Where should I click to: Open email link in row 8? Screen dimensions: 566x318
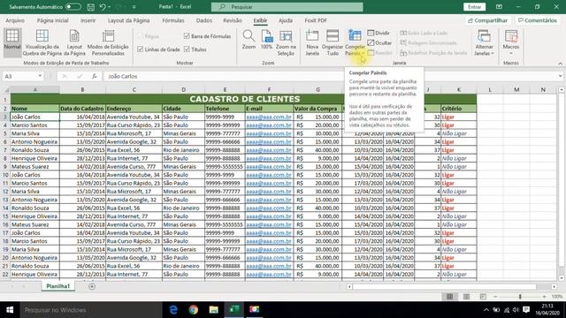point(269,158)
